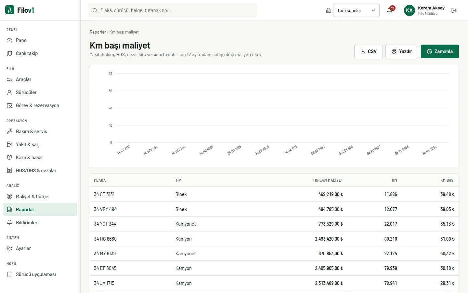The image size is (468, 293).
Task: Click the Kaza & hasar shield icon
Action: point(9,158)
